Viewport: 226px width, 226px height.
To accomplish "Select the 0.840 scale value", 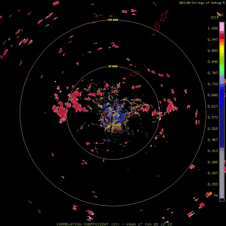I will click(x=213, y=62).
